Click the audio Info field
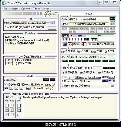This screenshot has height=127, width=121. pos(32,84)
